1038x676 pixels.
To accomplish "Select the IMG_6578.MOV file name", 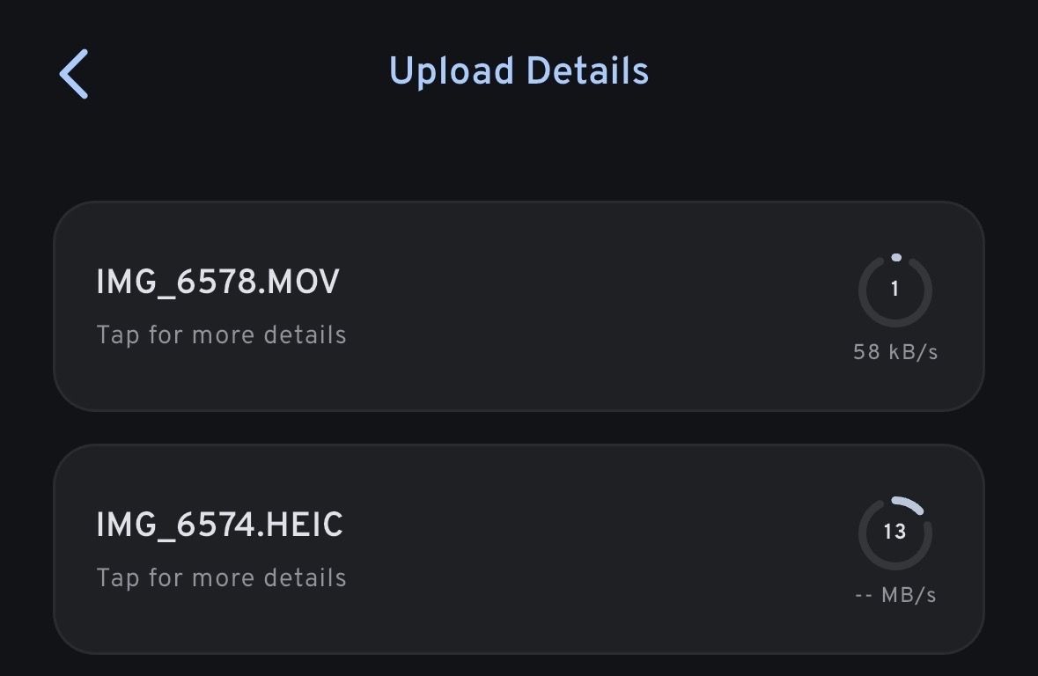I will [217, 283].
